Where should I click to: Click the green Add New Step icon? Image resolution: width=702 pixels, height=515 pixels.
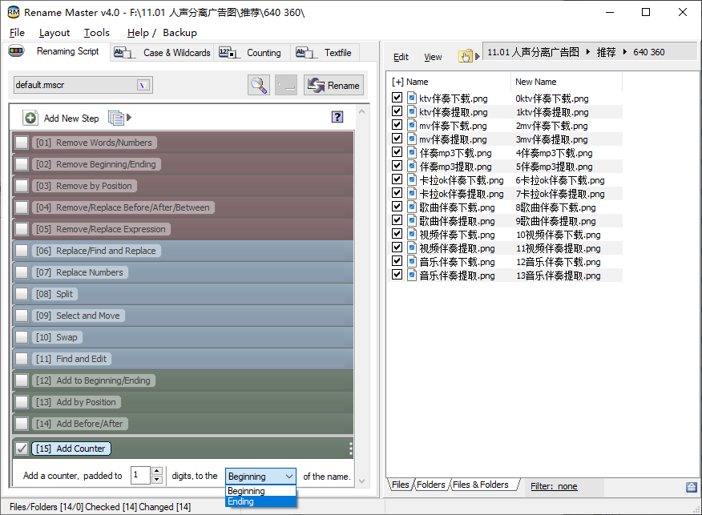(x=30, y=118)
